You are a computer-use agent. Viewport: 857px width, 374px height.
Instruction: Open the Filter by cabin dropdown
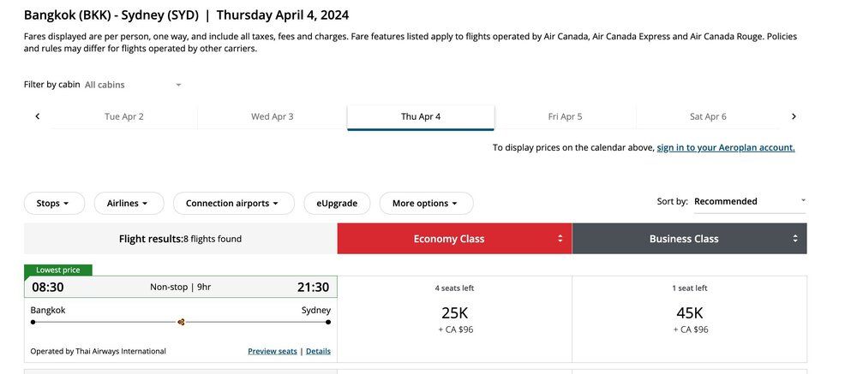point(133,85)
